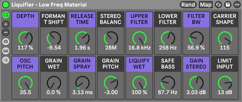The height and width of the screenshot is (102, 242).
Task: Click the 258 Hz lower filter value
Action: [x=168, y=48]
